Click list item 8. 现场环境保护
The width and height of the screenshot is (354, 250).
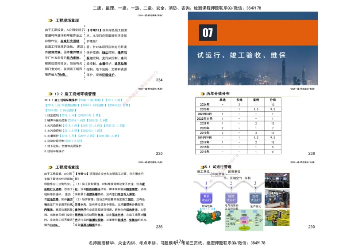(54, 151)
